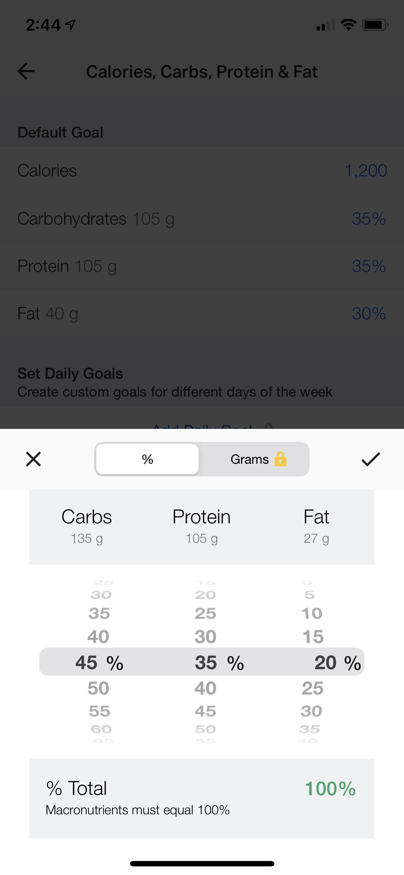Tap the yellow lock icon beside Grams
This screenshot has height=875, width=404.
[x=280, y=459]
